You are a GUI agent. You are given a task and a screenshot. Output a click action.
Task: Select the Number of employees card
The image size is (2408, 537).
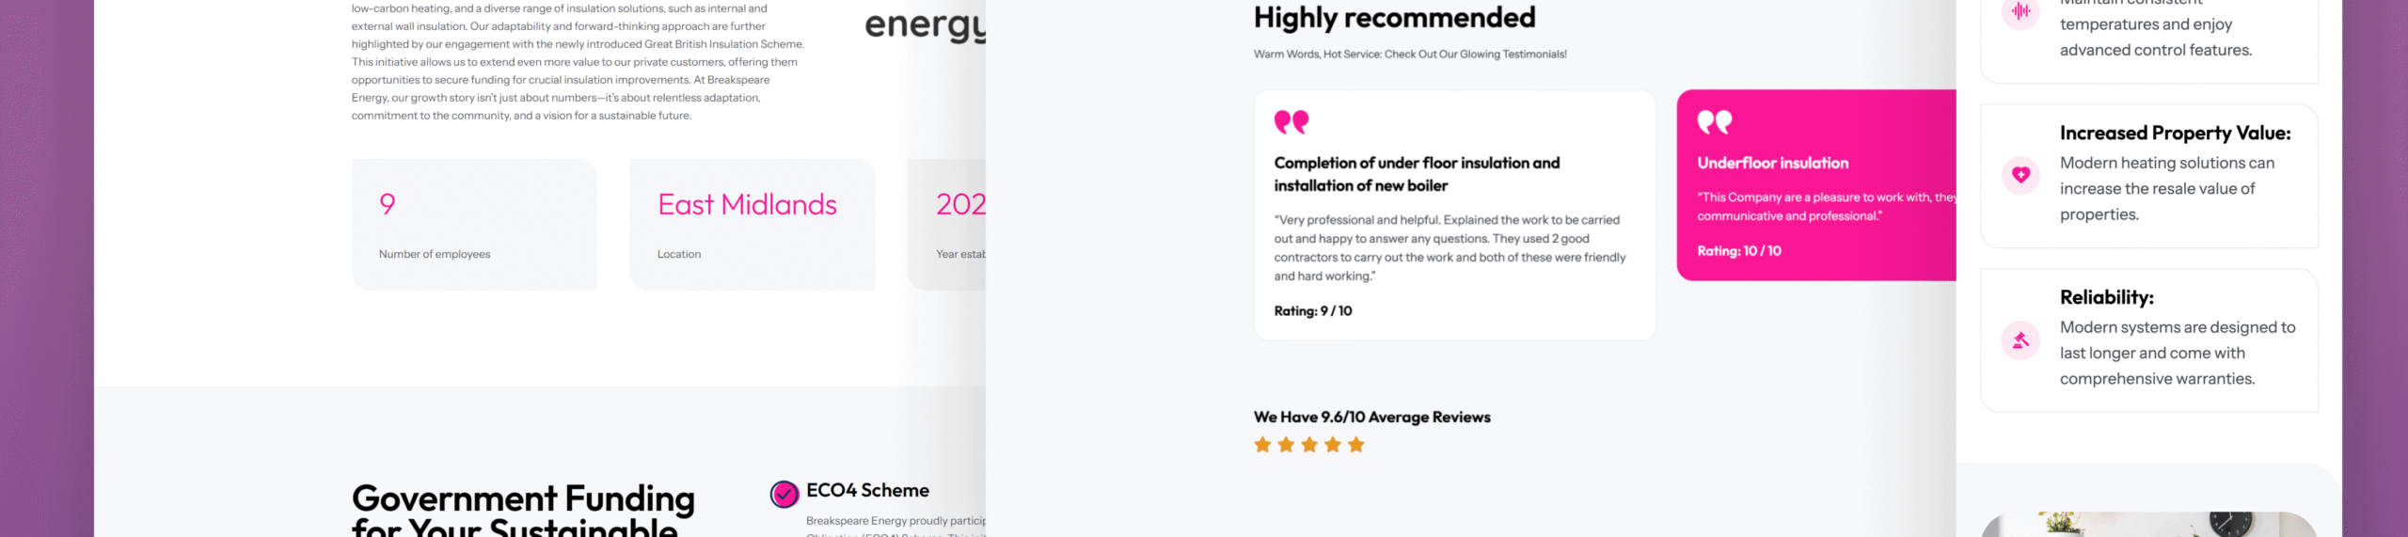tap(474, 224)
